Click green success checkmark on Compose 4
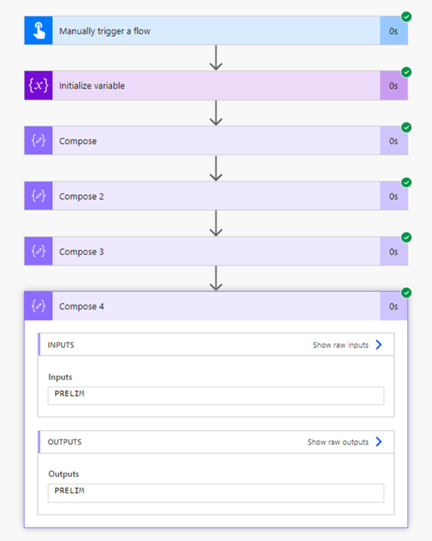 pyautogui.click(x=406, y=292)
